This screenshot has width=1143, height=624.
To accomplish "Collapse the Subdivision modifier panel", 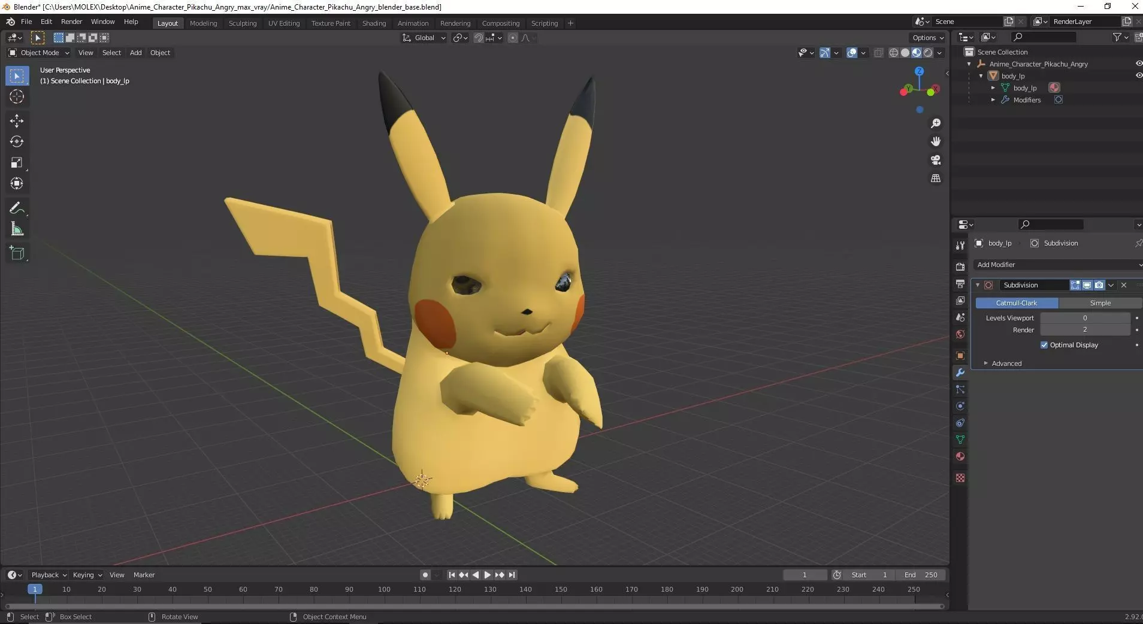I will point(978,285).
